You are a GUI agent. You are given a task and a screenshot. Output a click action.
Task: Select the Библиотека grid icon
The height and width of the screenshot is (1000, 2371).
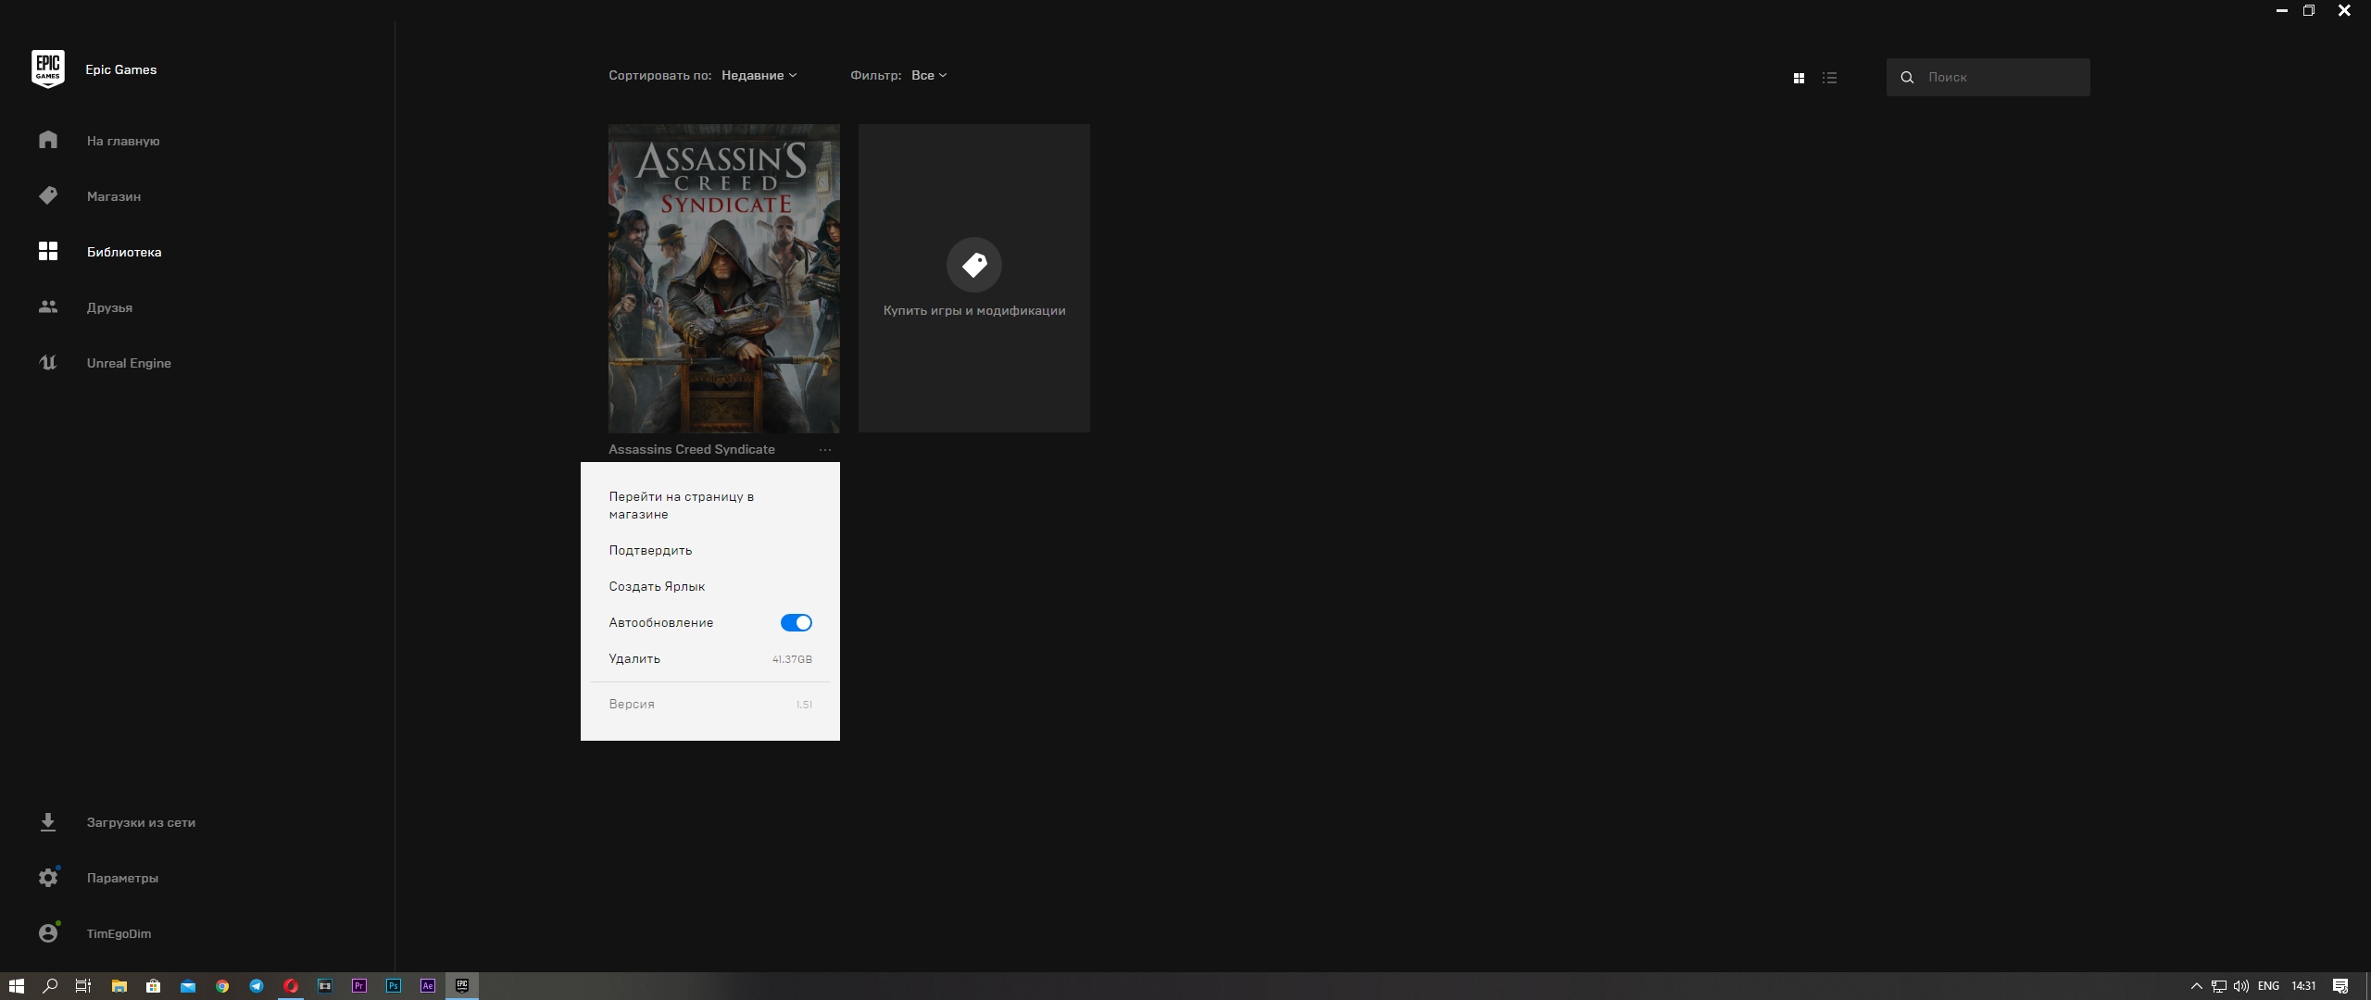tap(48, 251)
